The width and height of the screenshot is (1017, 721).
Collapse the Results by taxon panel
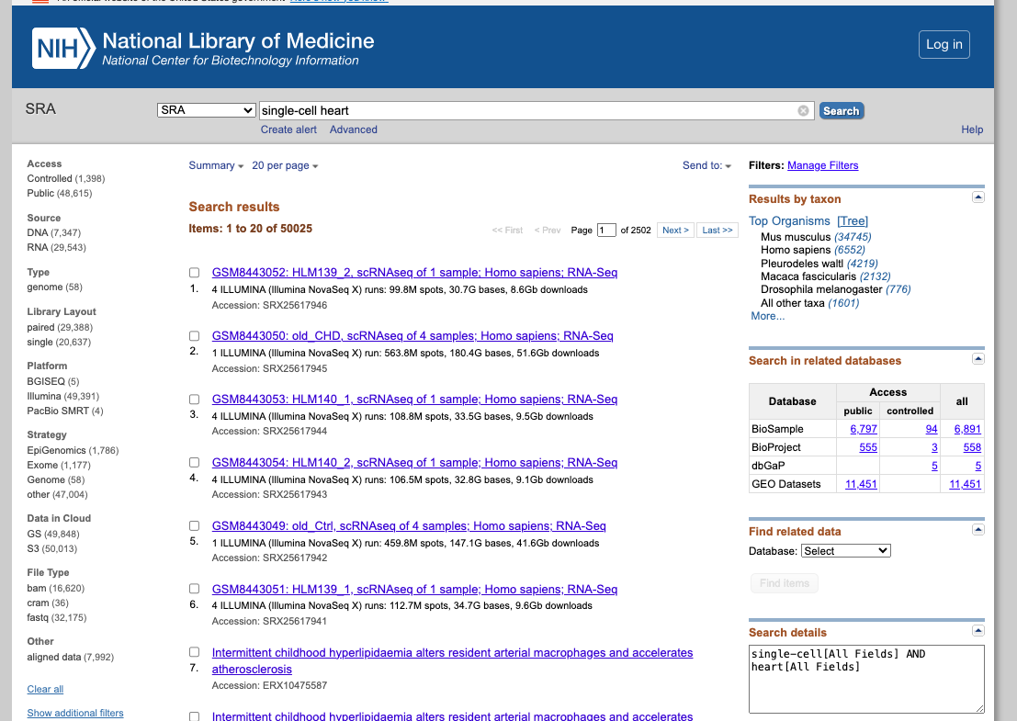pyautogui.click(x=977, y=197)
